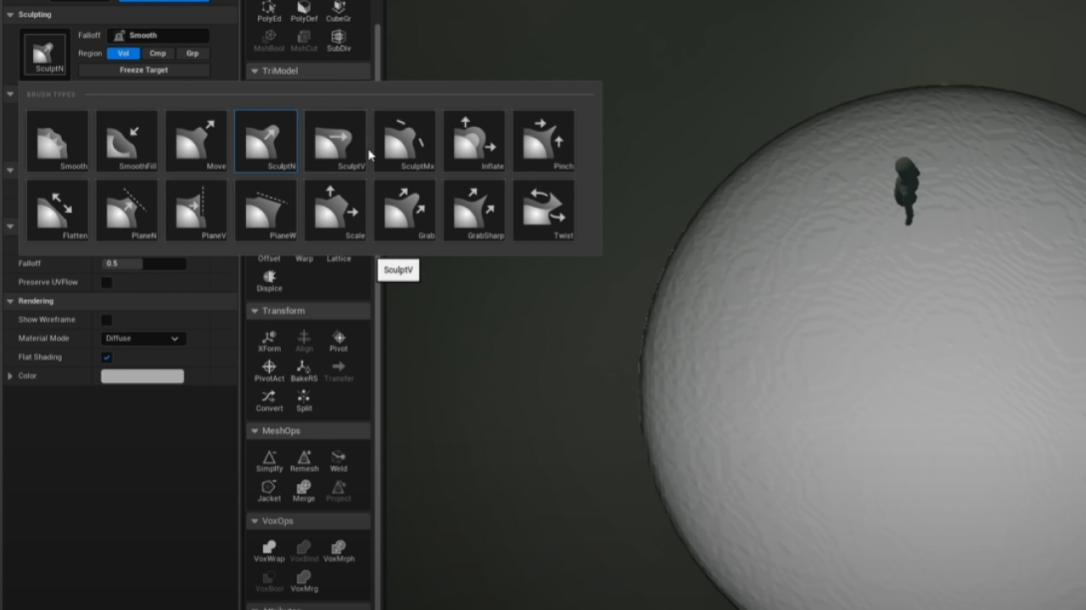The height and width of the screenshot is (610, 1086).
Task: Disable Flat Shading
Action: (105, 357)
